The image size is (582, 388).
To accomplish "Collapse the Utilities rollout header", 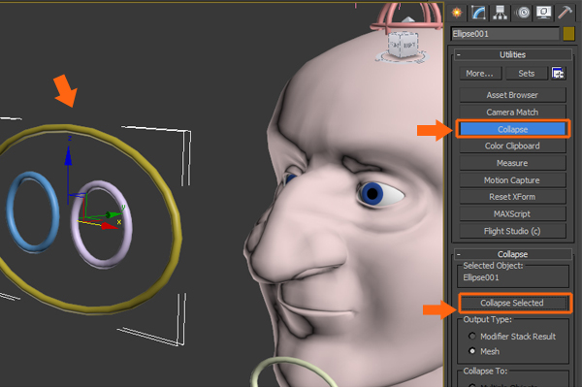I will (x=512, y=55).
